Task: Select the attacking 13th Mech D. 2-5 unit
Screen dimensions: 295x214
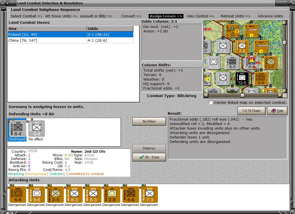Action: click(56, 194)
